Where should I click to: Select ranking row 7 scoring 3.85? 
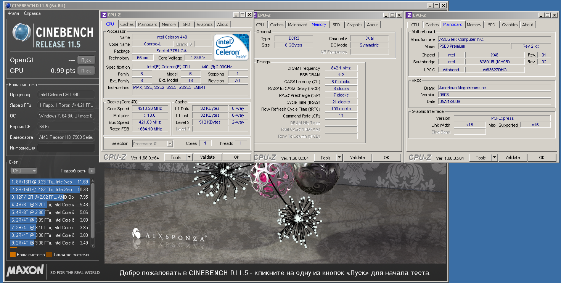tap(50, 228)
